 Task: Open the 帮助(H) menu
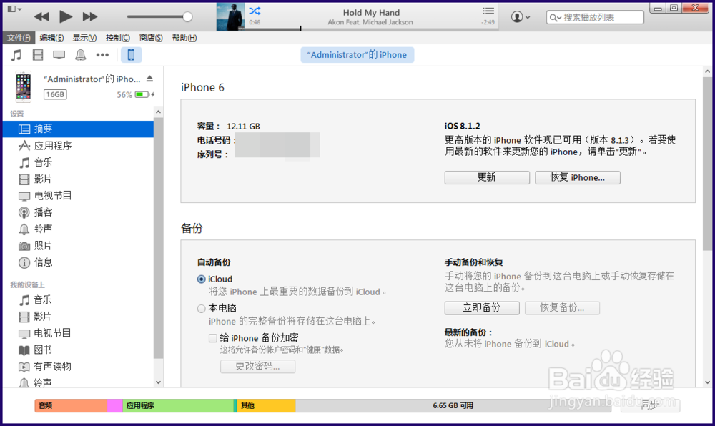[184, 38]
